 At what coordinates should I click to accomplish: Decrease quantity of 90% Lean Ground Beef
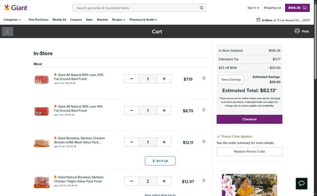pos(132,110)
